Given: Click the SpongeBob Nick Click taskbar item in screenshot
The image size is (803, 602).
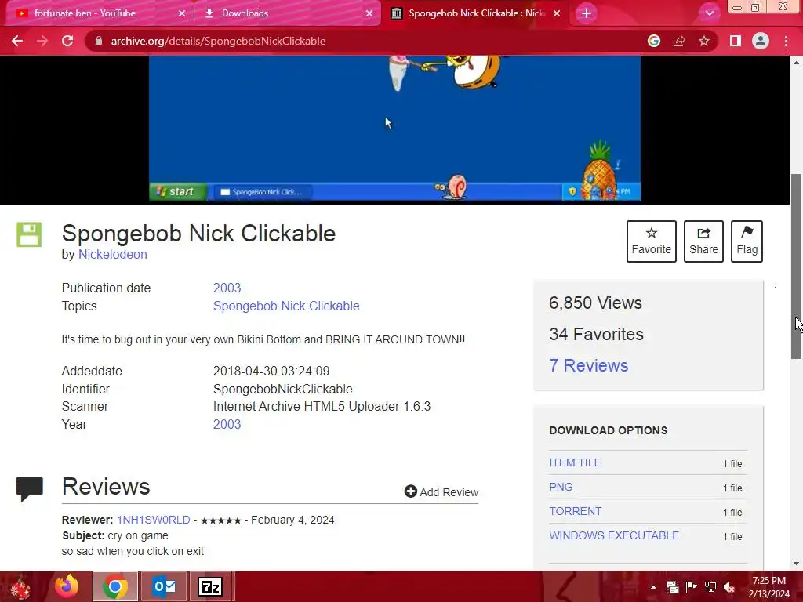Looking at the screenshot, I should 262,192.
